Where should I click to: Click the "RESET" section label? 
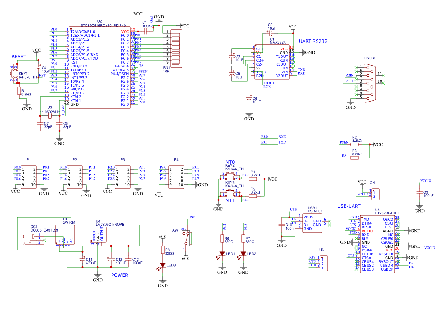point(19,57)
